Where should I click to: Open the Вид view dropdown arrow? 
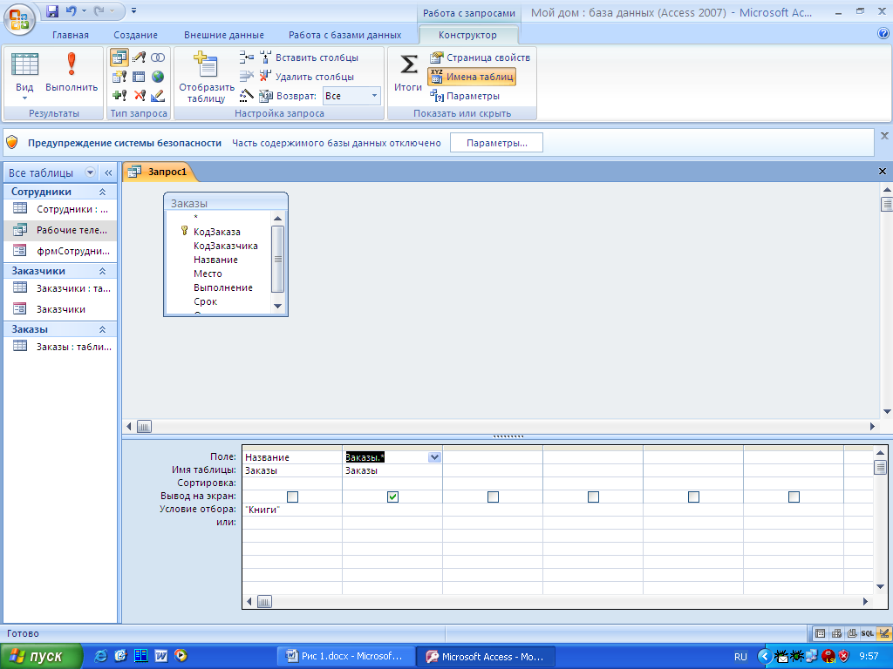pyautogui.click(x=24, y=98)
